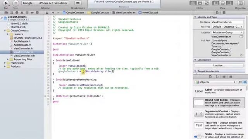
Task: Click the Stop button
Action: 15,3
